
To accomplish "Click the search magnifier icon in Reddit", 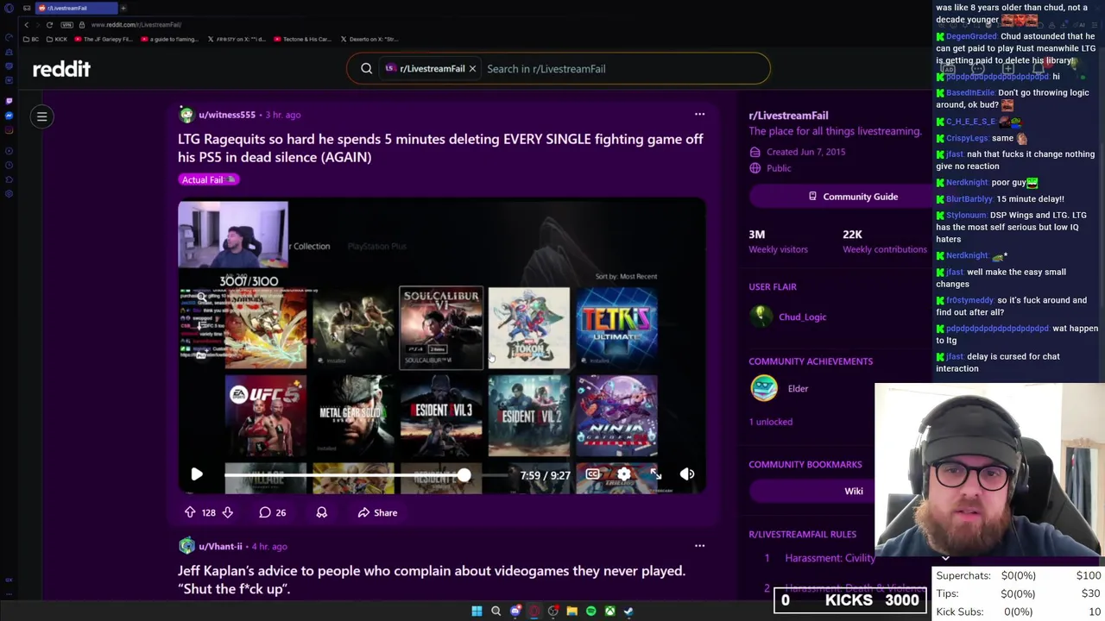I will coord(366,69).
